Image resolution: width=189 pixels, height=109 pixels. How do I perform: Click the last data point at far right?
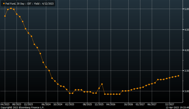[178, 76]
